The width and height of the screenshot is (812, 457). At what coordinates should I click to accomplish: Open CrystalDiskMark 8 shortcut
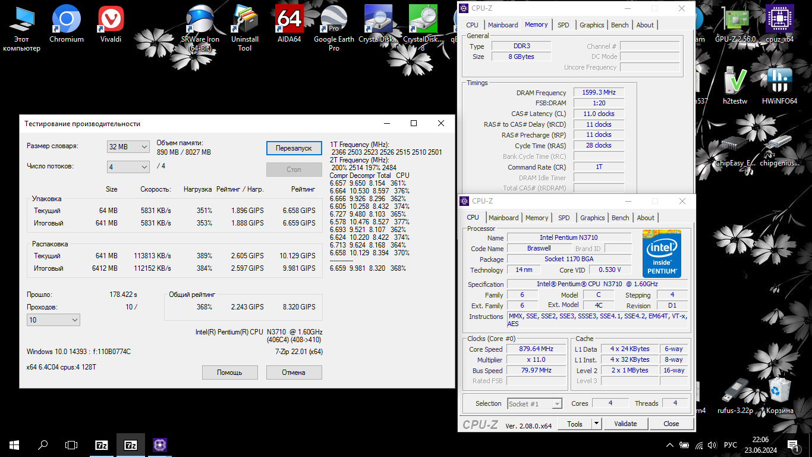pyautogui.click(x=423, y=28)
